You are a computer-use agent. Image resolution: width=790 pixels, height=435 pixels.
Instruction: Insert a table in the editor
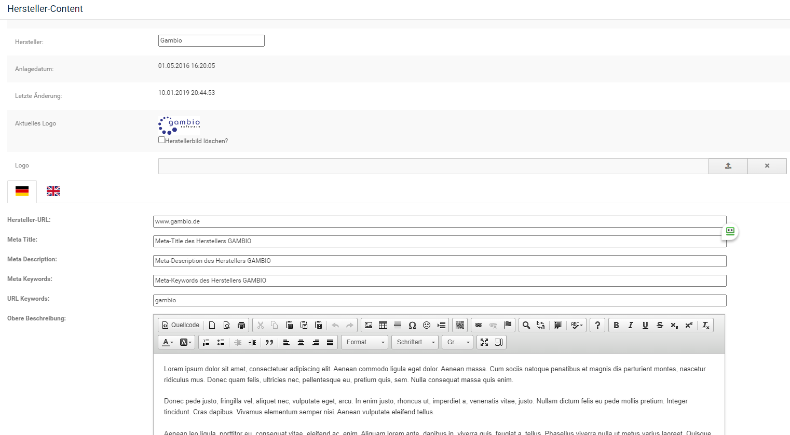coord(383,325)
